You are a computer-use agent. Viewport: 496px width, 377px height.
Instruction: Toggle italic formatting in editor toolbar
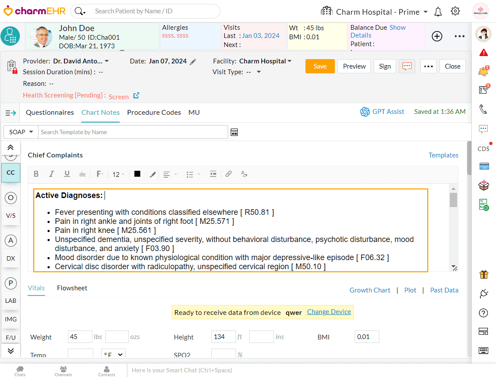click(x=51, y=174)
